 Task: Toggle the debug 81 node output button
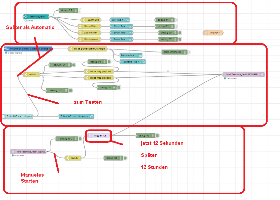pos(176,20)
